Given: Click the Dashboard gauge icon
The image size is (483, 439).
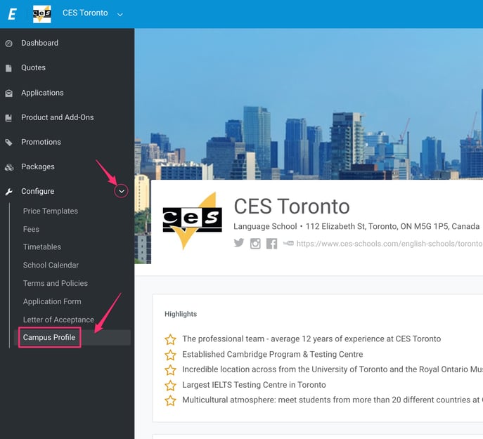Looking at the screenshot, I should tap(9, 44).
